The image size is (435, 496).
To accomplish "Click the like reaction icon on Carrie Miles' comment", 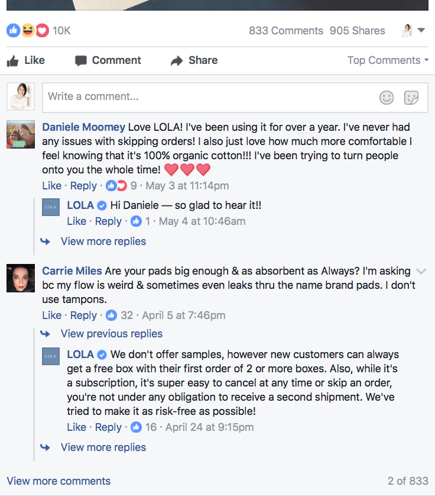I will (111, 315).
